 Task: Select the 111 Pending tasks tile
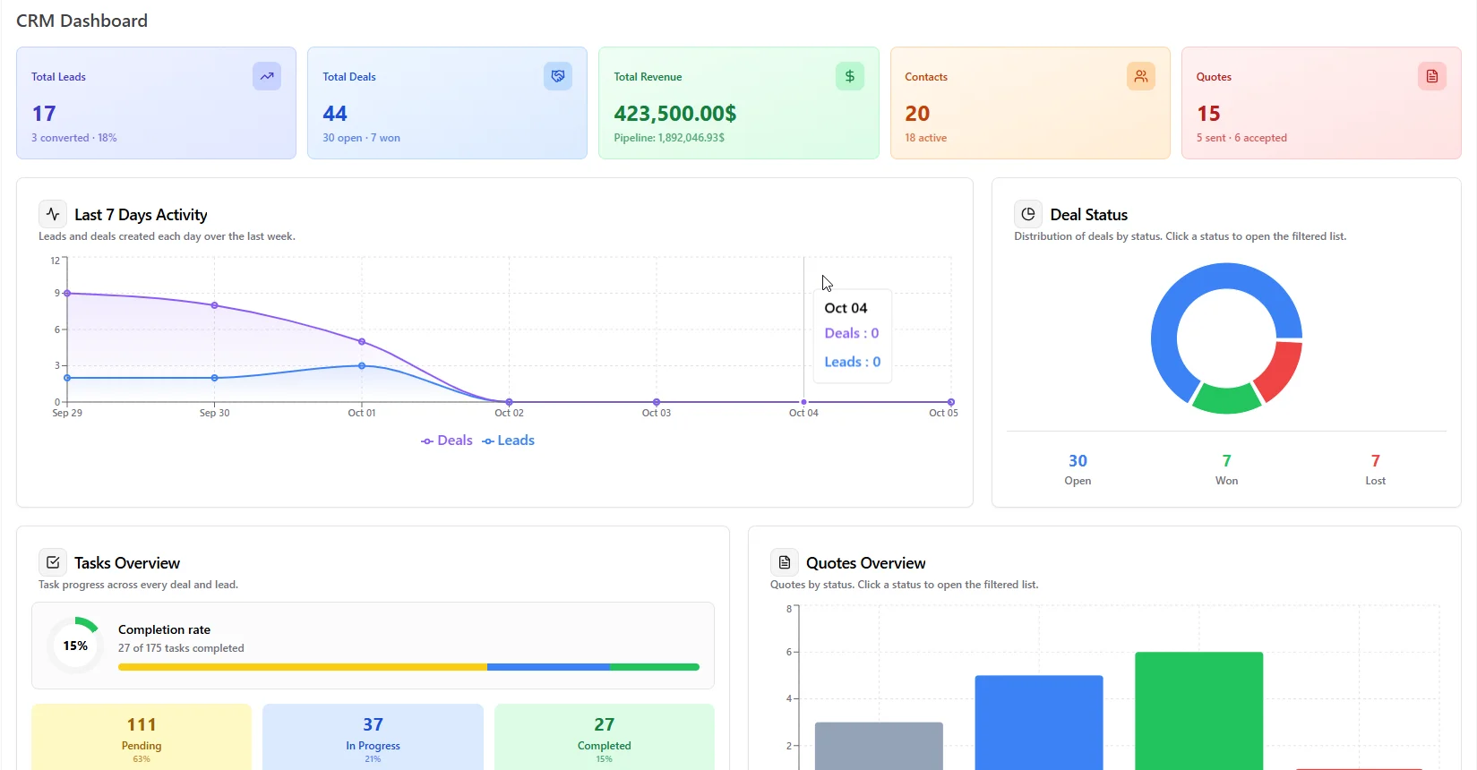[x=142, y=737]
